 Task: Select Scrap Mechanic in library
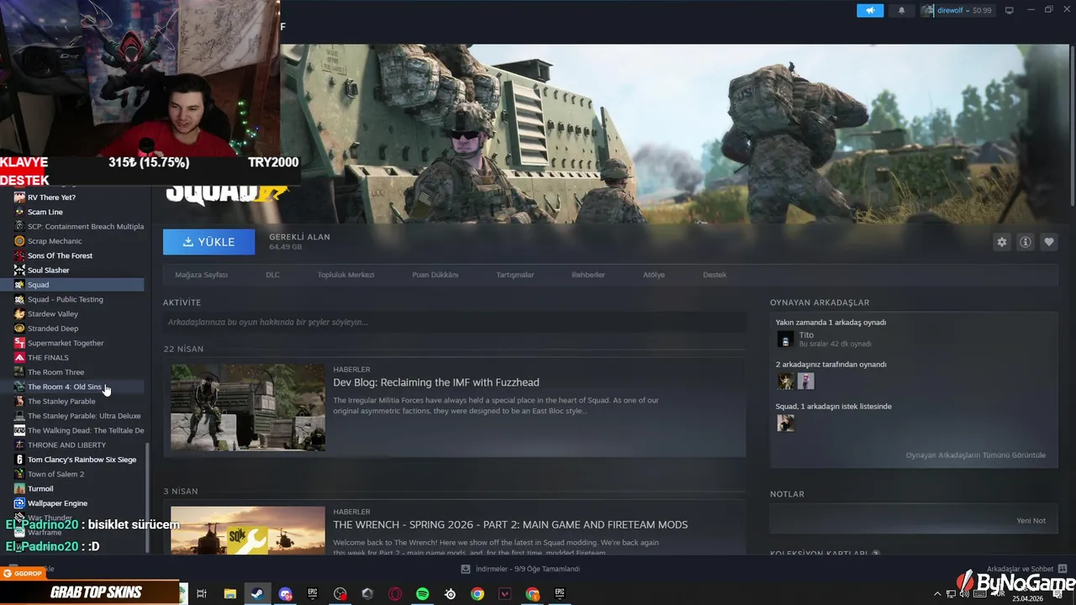[x=55, y=241]
